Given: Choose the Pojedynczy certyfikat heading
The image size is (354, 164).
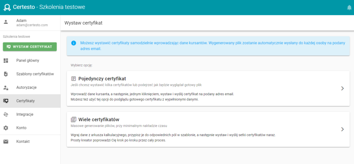Looking at the screenshot, I should click(x=102, y=79).
